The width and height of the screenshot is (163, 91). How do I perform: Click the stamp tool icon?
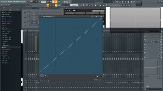tap(59, 5)
